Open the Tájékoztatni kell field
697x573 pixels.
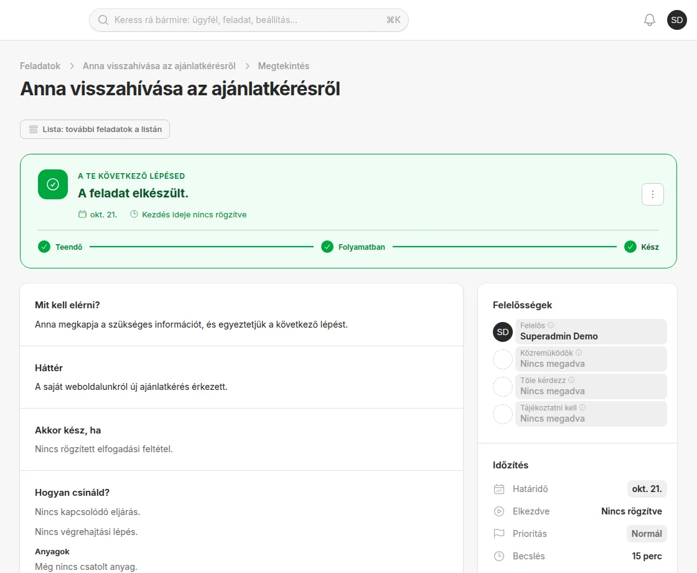(x=591, y=414)
